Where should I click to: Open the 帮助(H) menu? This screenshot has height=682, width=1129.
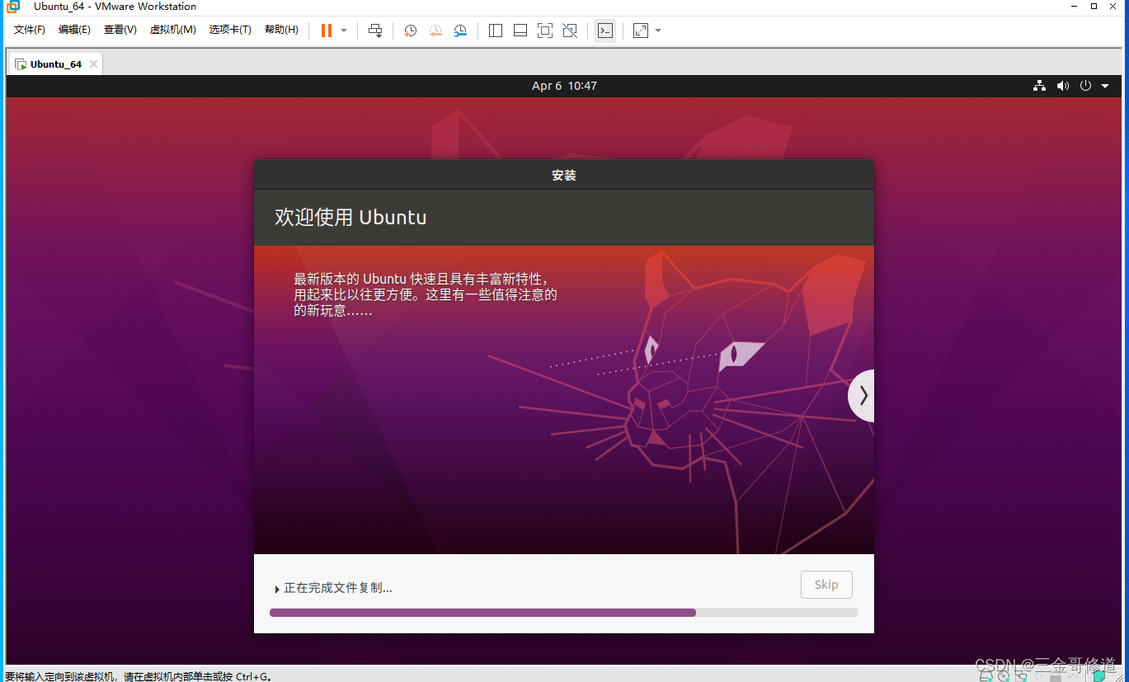(281, 30)
